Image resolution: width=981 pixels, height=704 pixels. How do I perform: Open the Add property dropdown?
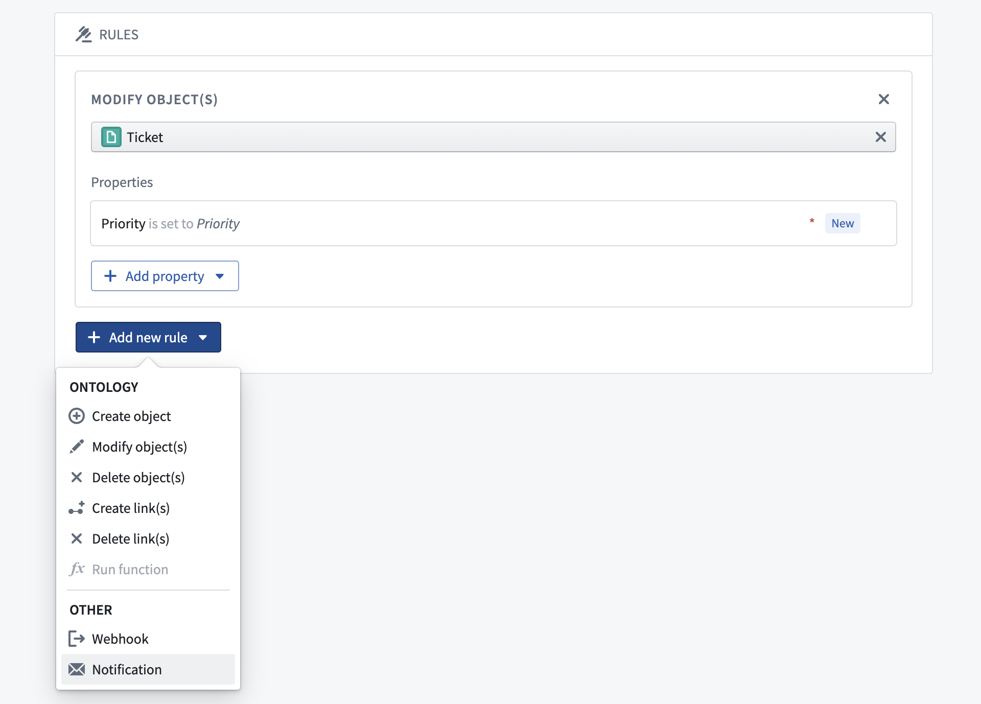[x=165, y=276]
